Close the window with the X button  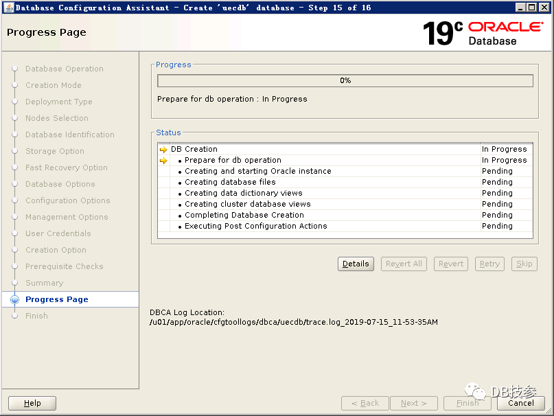[x=544, y=8]
